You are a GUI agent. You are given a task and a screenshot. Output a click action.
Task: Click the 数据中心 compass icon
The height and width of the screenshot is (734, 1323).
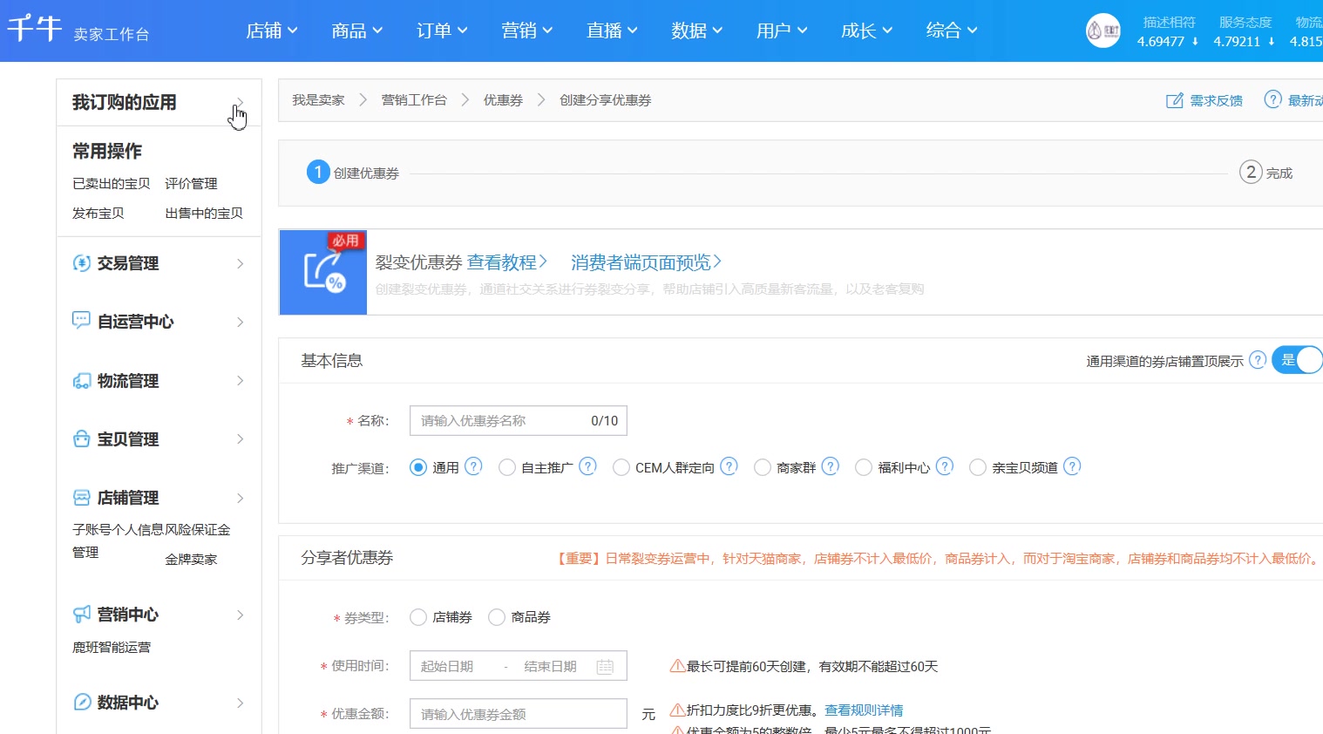click(x=82, y=702)
